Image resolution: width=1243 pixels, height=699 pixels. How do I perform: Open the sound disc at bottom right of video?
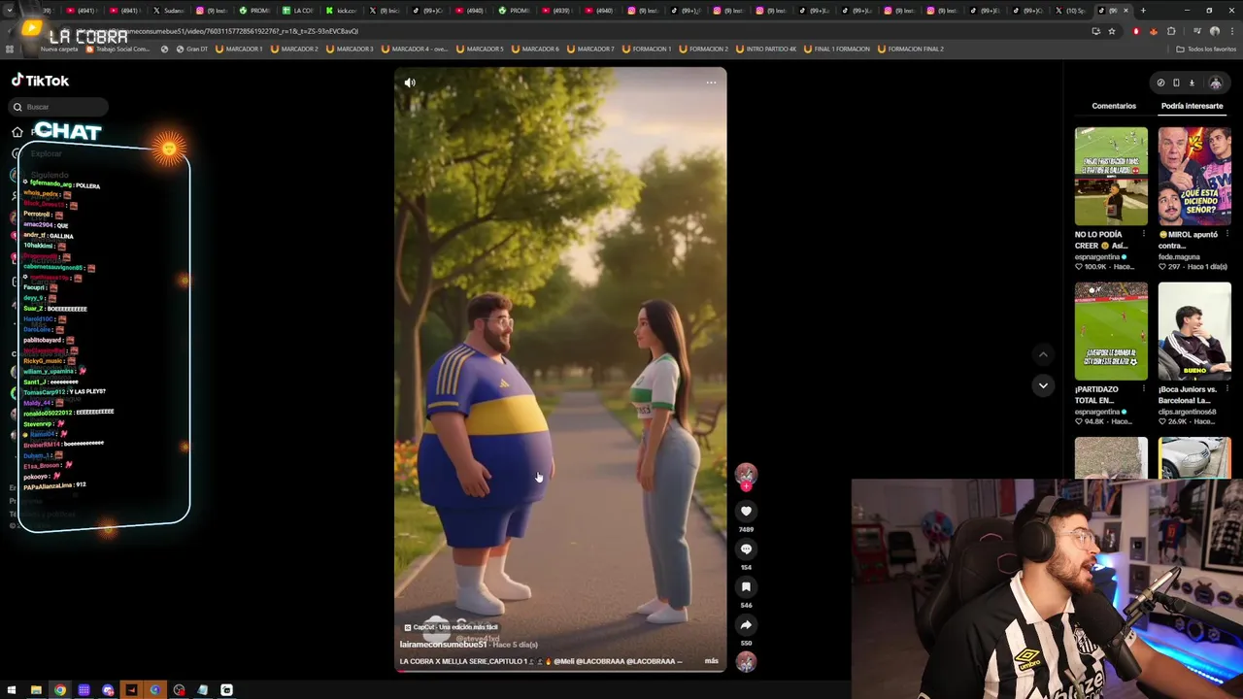(746, 661)
